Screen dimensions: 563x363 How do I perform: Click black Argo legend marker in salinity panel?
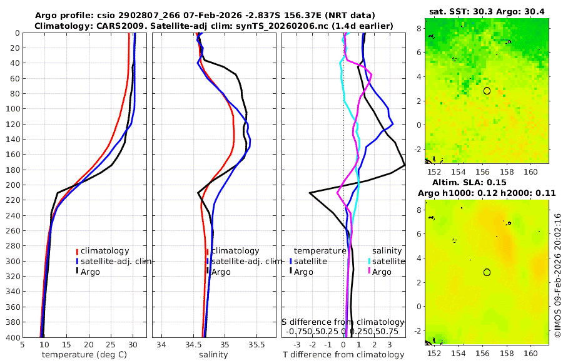pyautogui.click(x=208, y=272)
